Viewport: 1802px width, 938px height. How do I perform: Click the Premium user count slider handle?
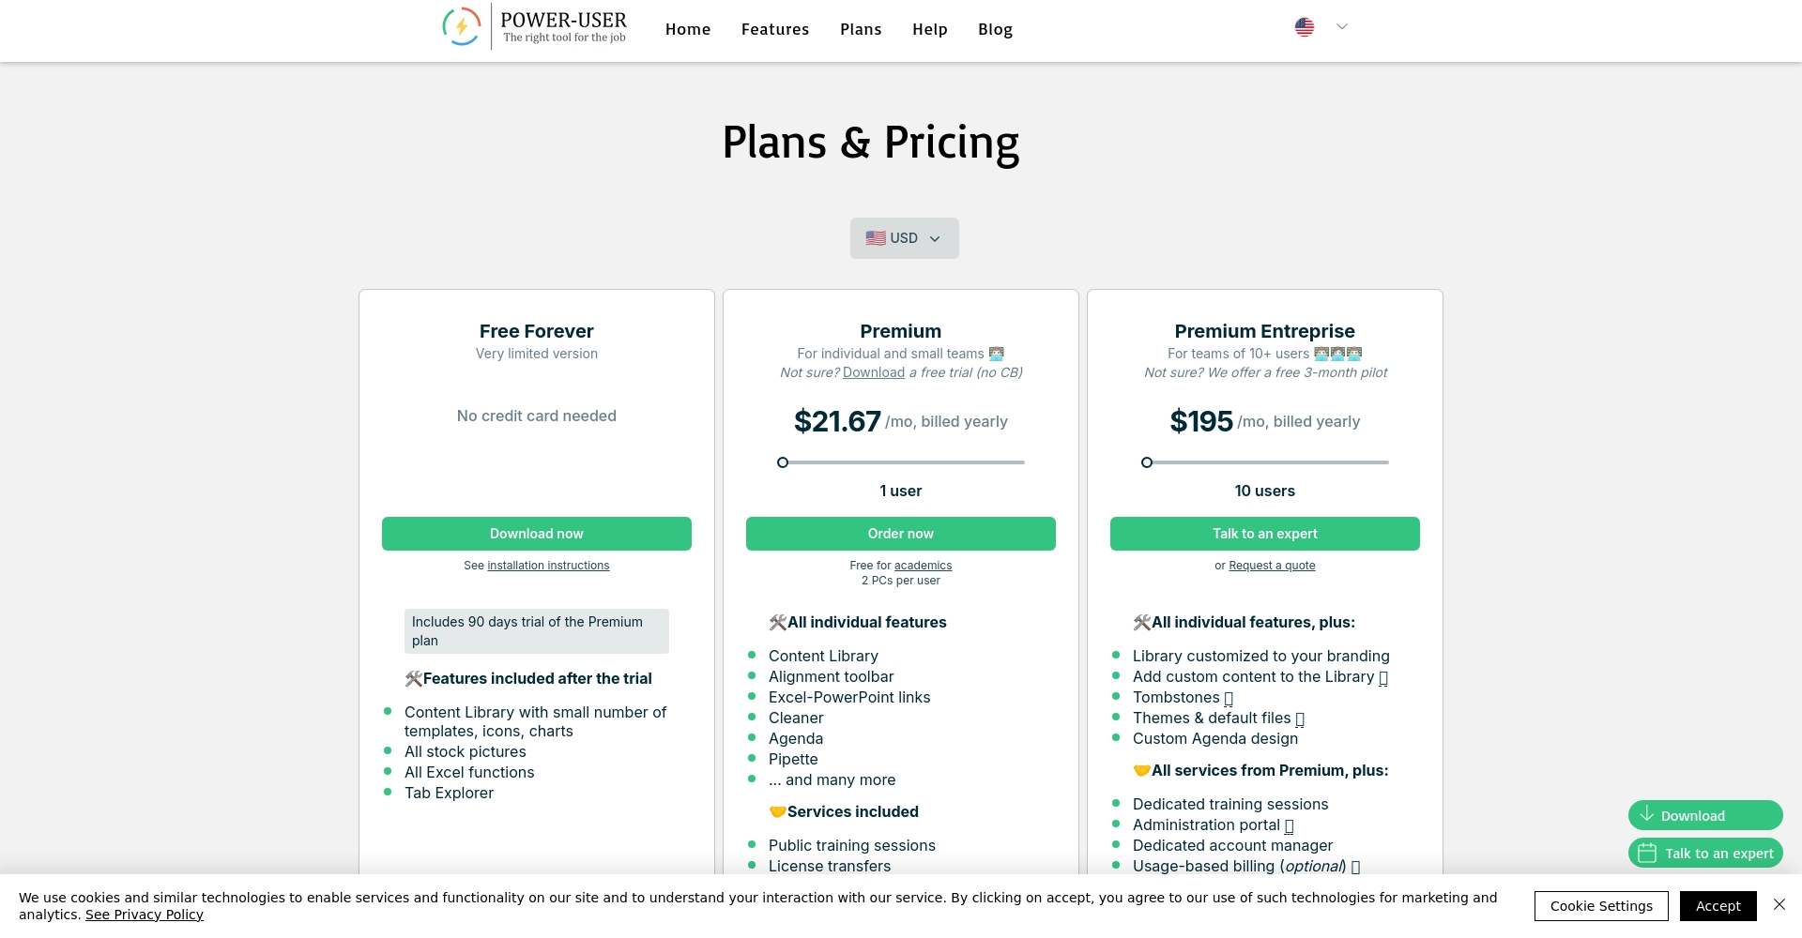783,462
